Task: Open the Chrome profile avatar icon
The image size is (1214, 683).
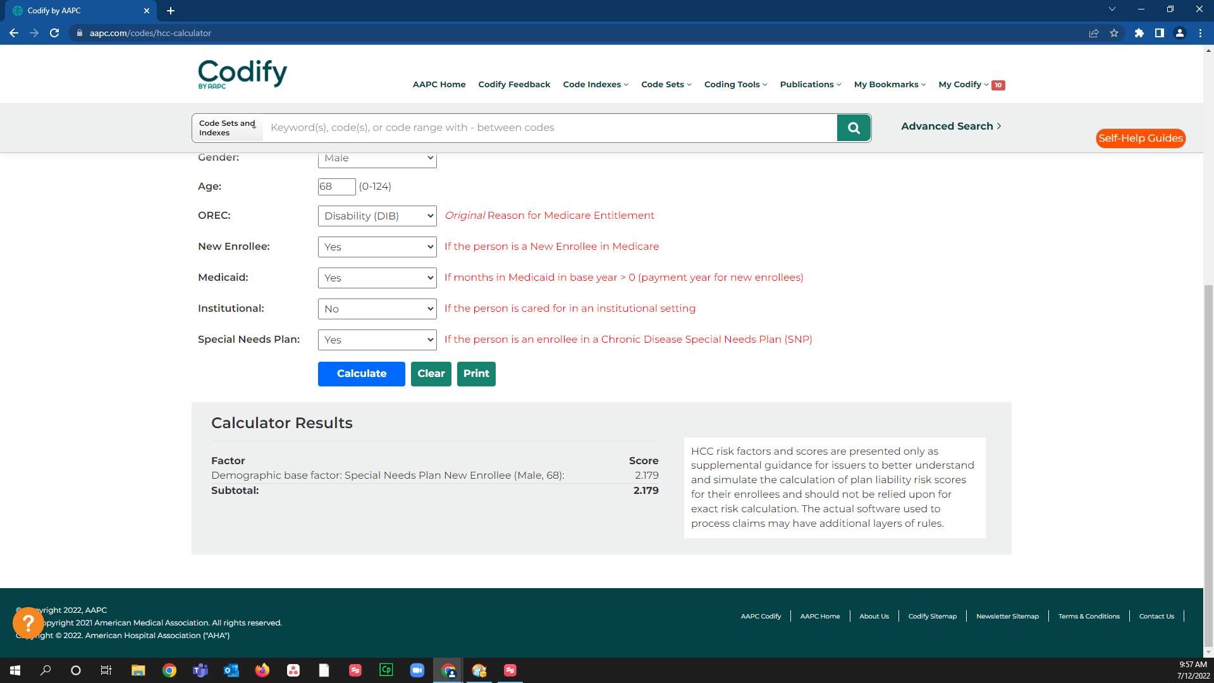Action: (x=1179, y=33)
